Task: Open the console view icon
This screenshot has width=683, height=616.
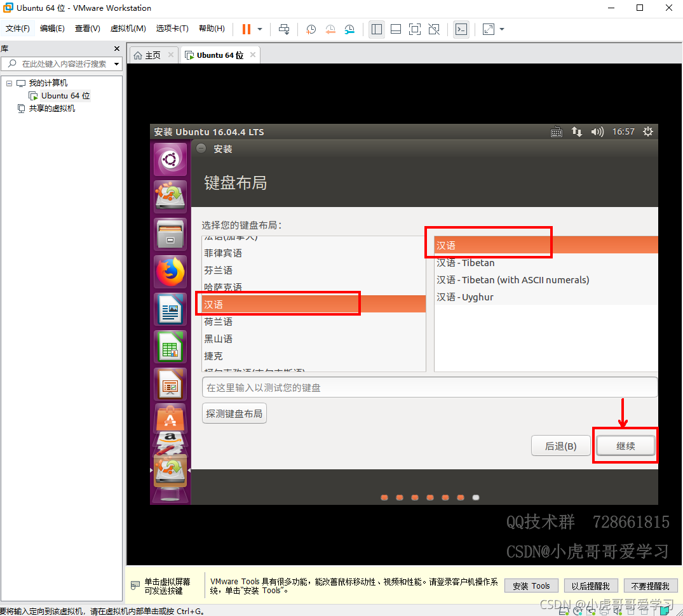Action: (x=461, y=29)
